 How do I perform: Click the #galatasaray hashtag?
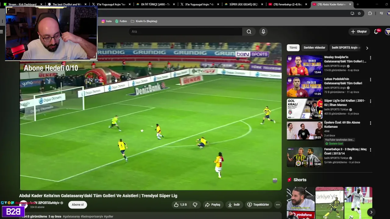click(x=71, y=217)
